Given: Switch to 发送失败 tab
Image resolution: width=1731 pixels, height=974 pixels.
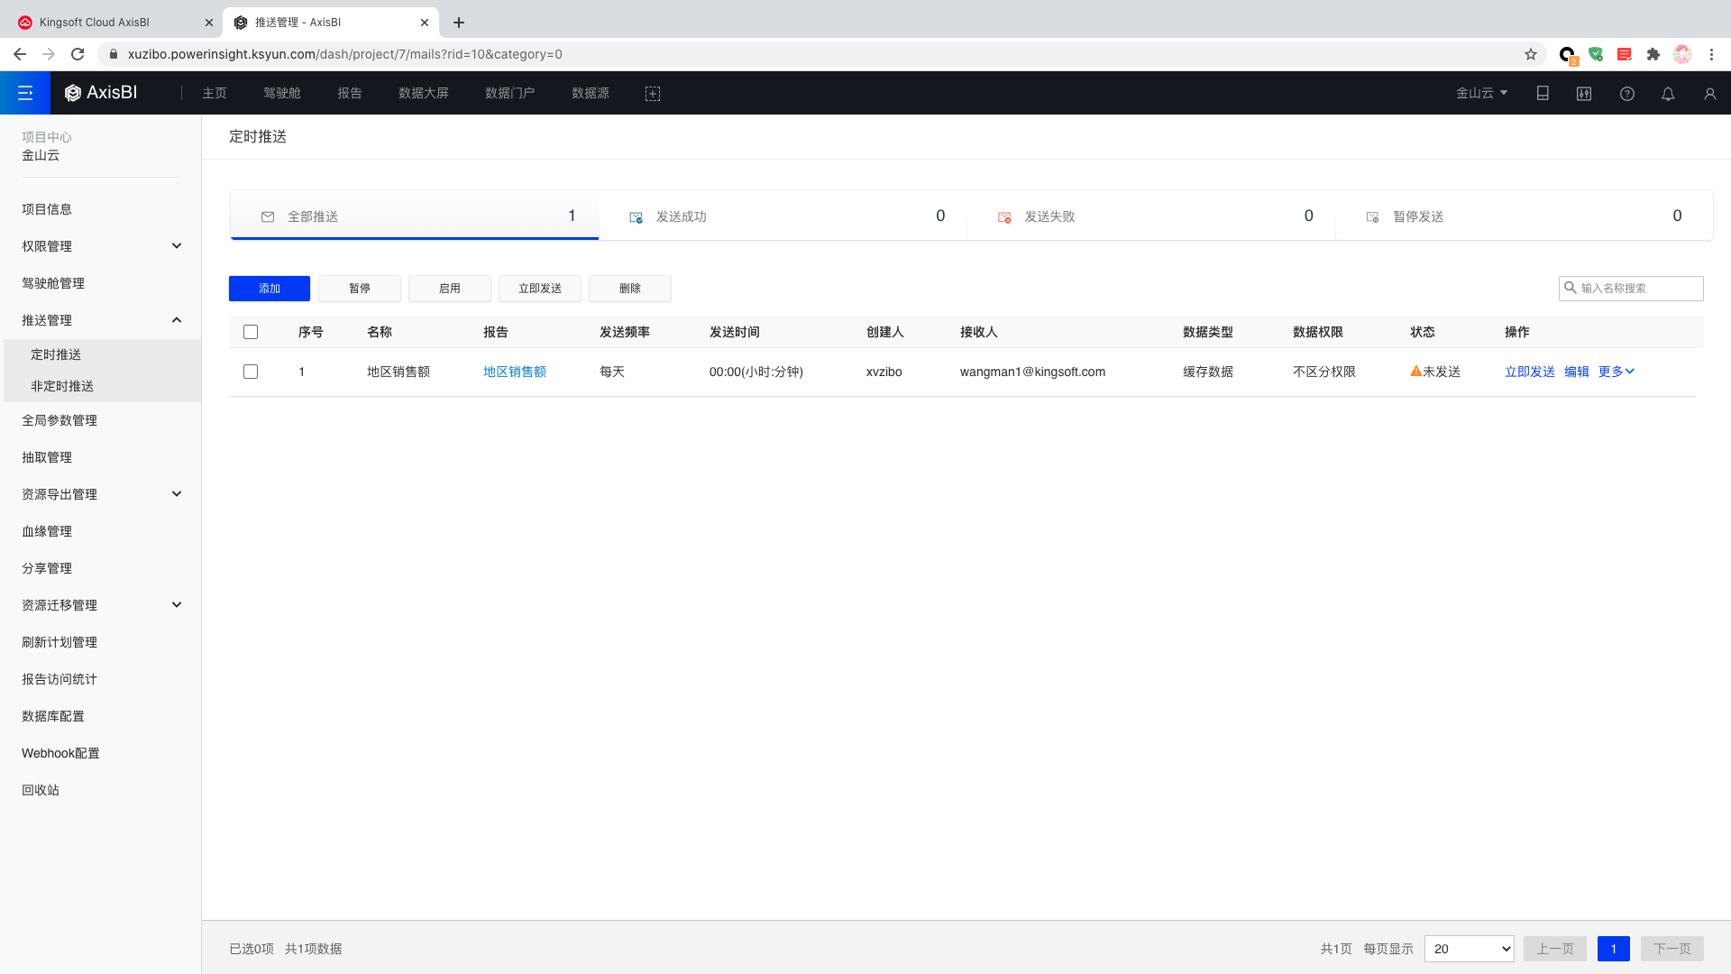Looking at the screenshot, I should coord(1151,216).
